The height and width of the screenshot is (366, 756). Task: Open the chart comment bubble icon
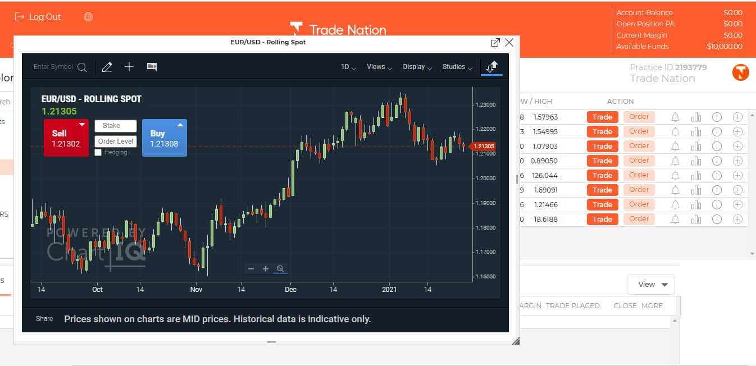point(152,67)
